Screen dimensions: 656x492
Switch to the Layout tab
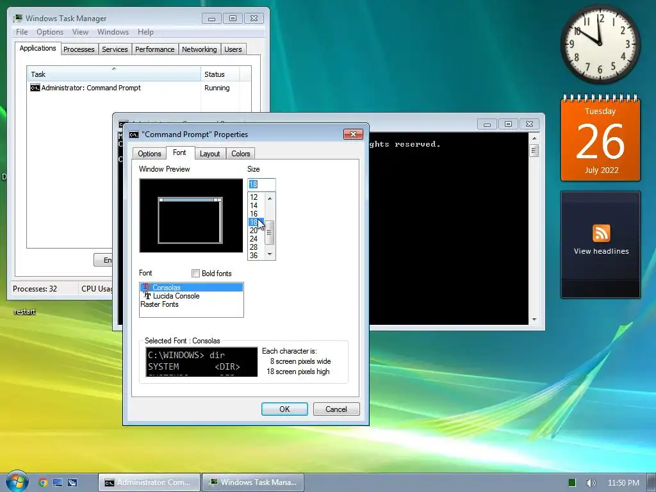(x=209, y=154)
